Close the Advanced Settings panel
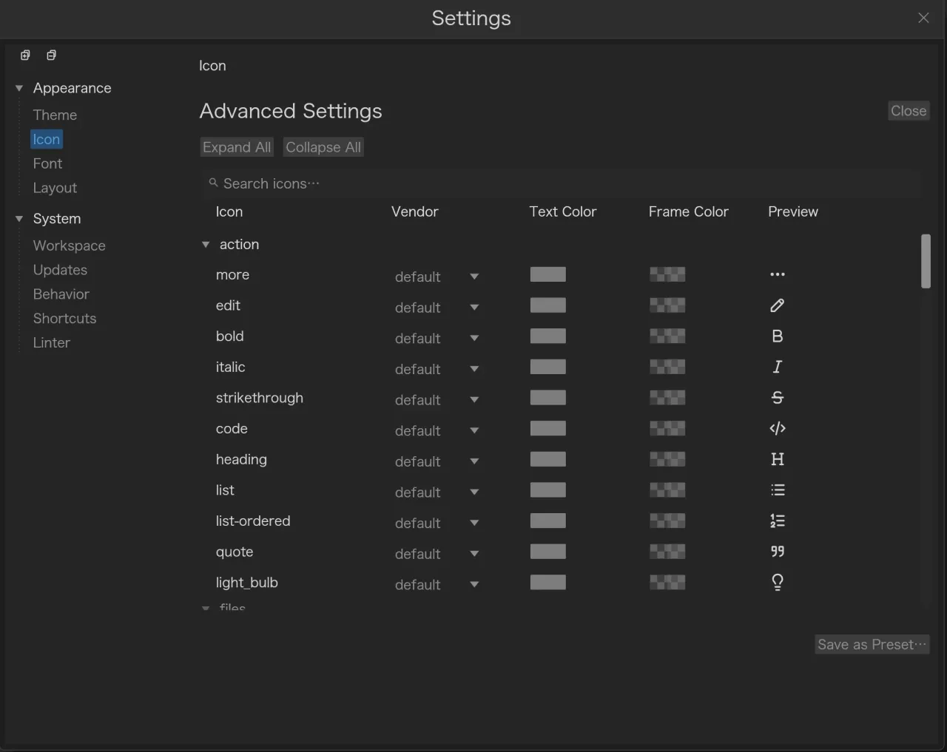The width and height of the screenshot is (947, 752). coord(909,111)
